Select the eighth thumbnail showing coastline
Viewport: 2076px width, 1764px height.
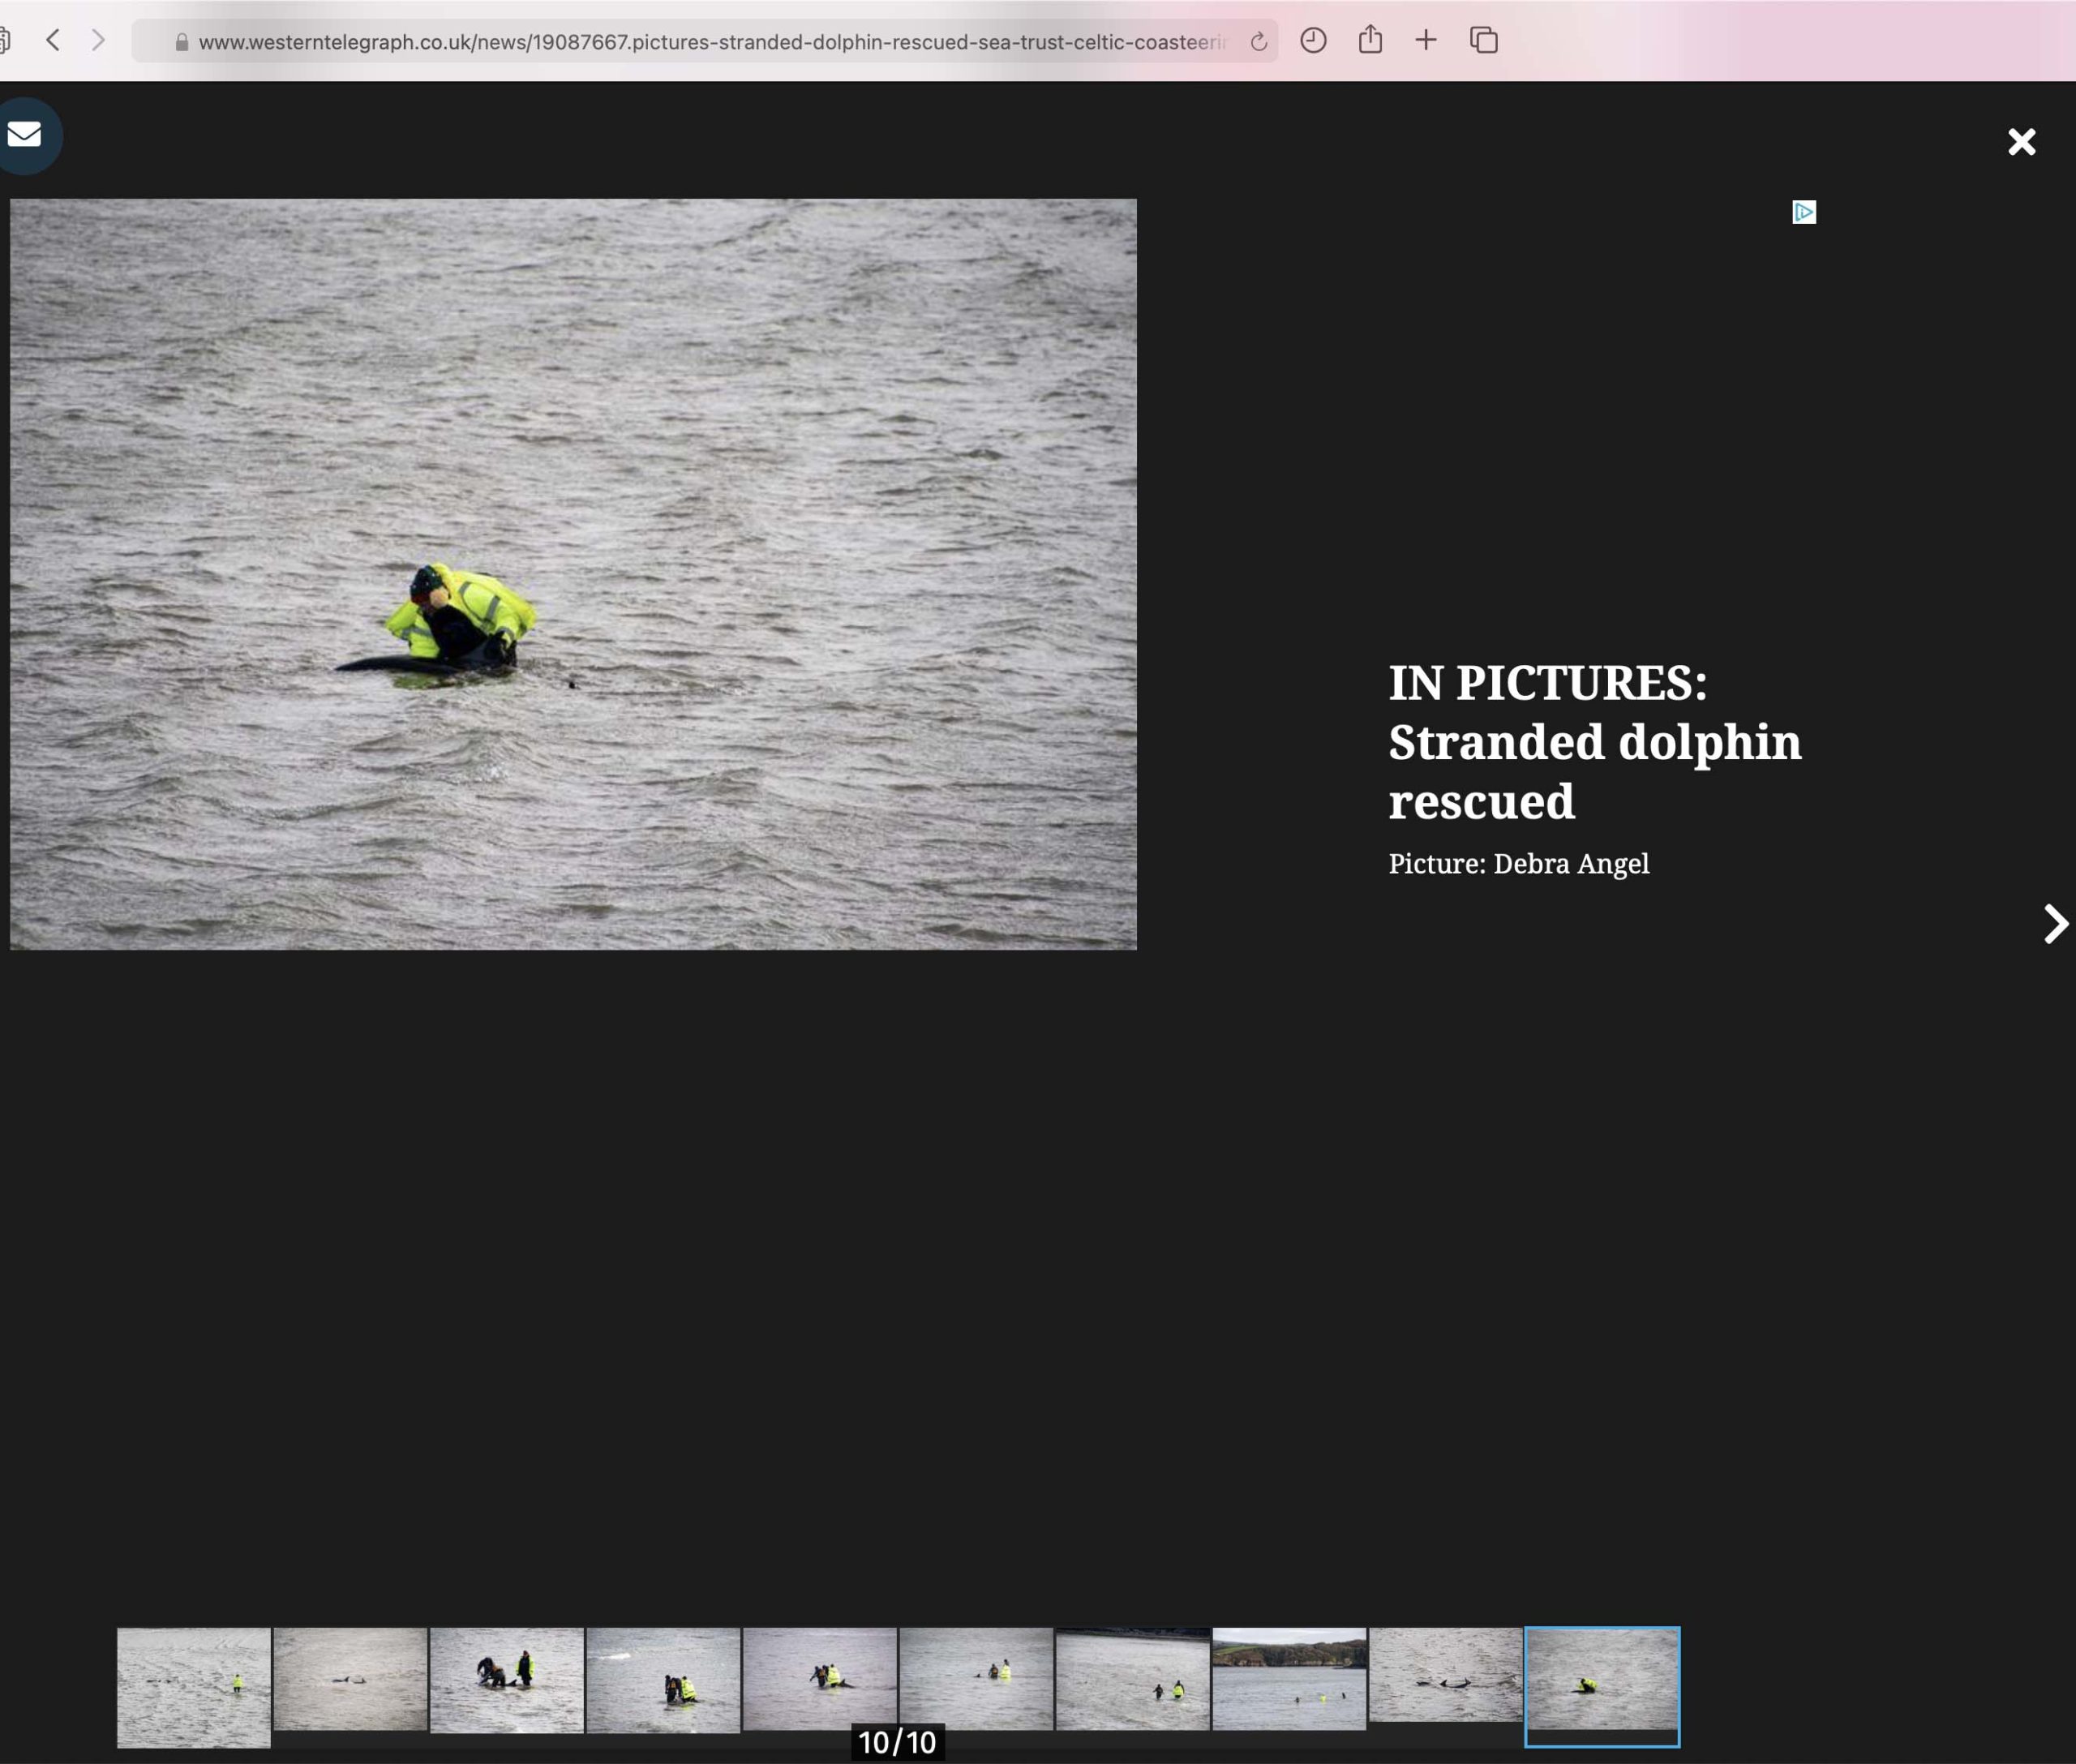(x=1289, y=1679)
